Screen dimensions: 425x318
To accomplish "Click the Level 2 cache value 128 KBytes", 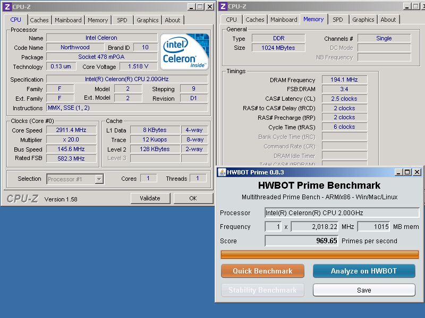I will point(155,149).
